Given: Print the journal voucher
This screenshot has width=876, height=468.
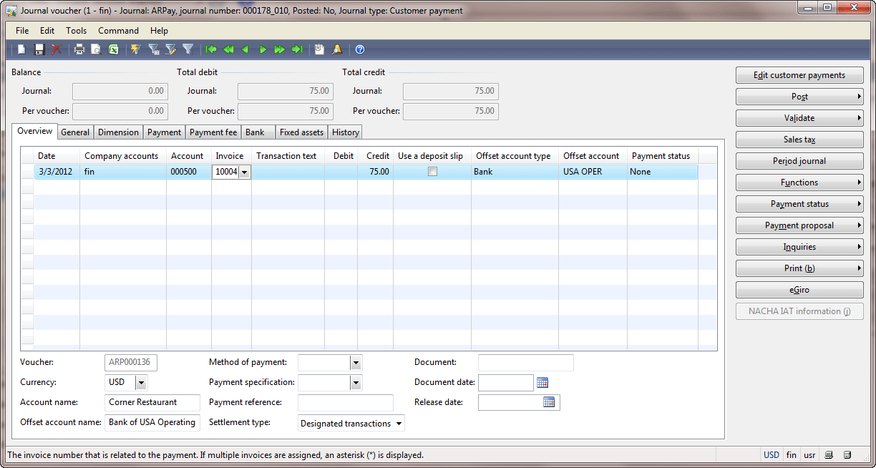Looking at the screenshot, I should 79,49.
